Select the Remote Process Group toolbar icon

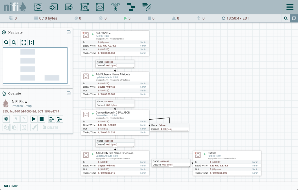pyautogui.click(x=100, y=7)
